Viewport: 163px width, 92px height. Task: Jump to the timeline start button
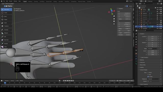click(64, 81)
